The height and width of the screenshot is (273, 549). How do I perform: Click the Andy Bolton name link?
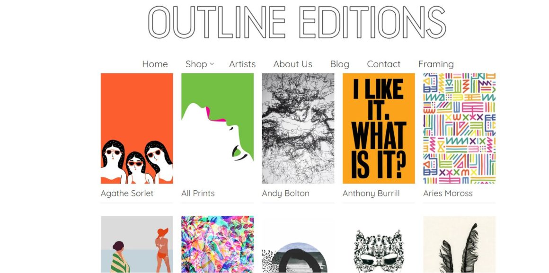coord(286,193)
